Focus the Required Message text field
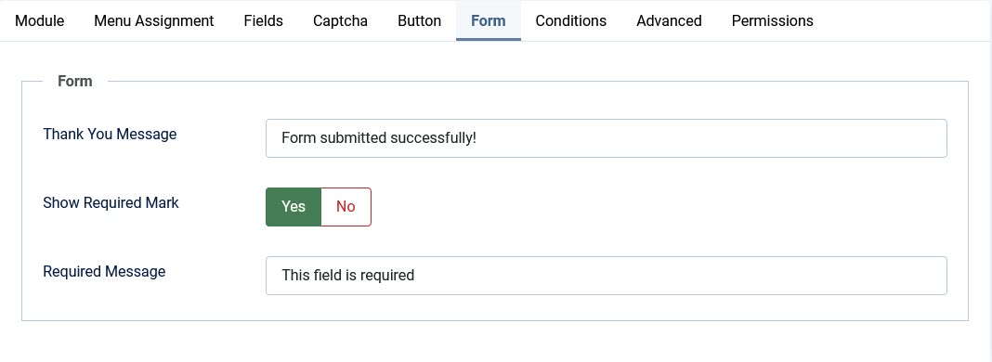The width and height of the screenshot is (992, 362). pos(607,276)
